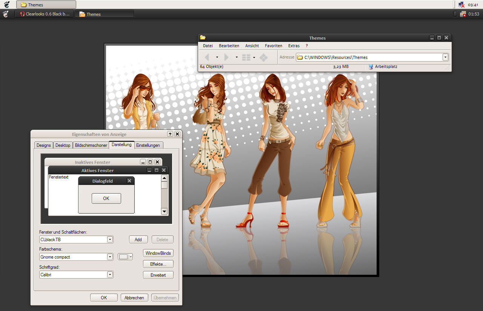Click the scrollbar thumb in the preview window
The height and width of the screenshot is (311, 483).
[164, 185]
